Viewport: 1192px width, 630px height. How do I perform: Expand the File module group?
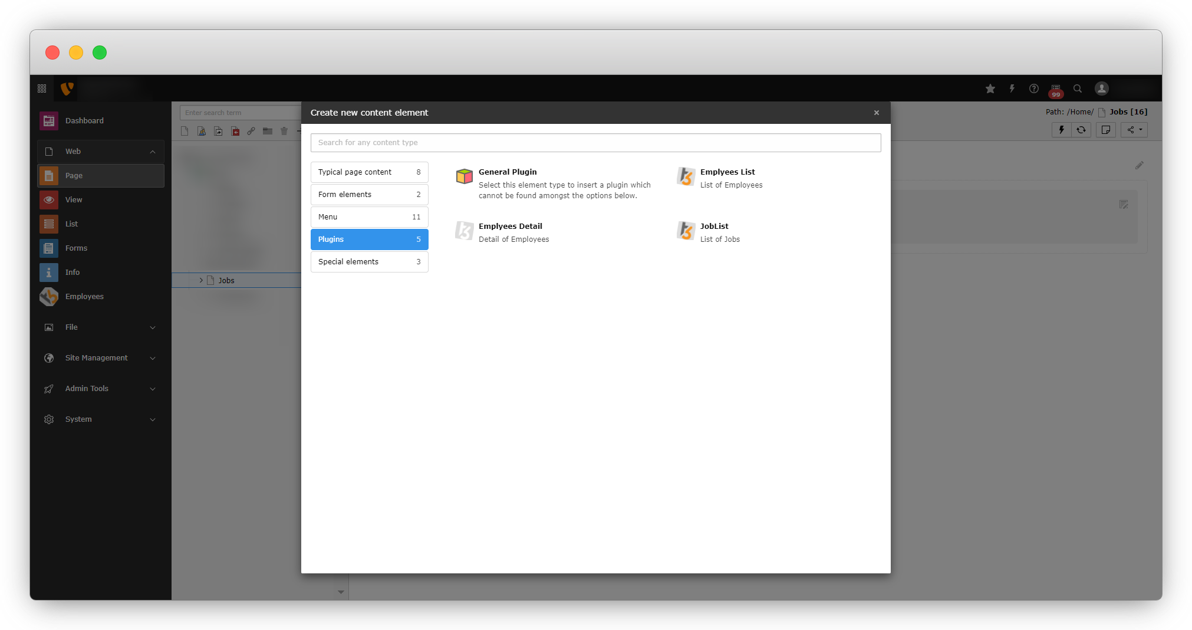[153, 327]
